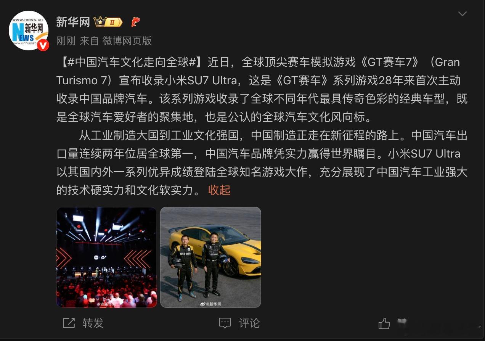This screenshot has height=341, width=485.
Task: Expand the post options chevron menu
Action: [462, 14]
